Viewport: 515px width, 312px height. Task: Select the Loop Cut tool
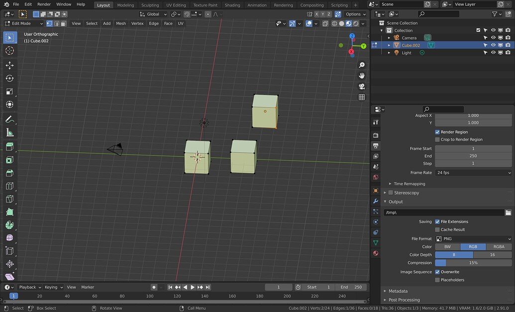[x=9, y=186]
